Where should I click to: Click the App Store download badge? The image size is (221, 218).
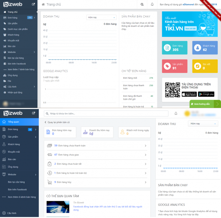pos(188,94)
